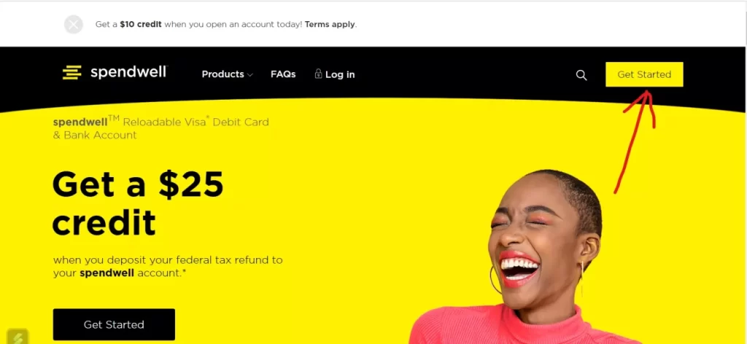
Task: Open site search with magnifier icon
Action: [x=581, y=75]
